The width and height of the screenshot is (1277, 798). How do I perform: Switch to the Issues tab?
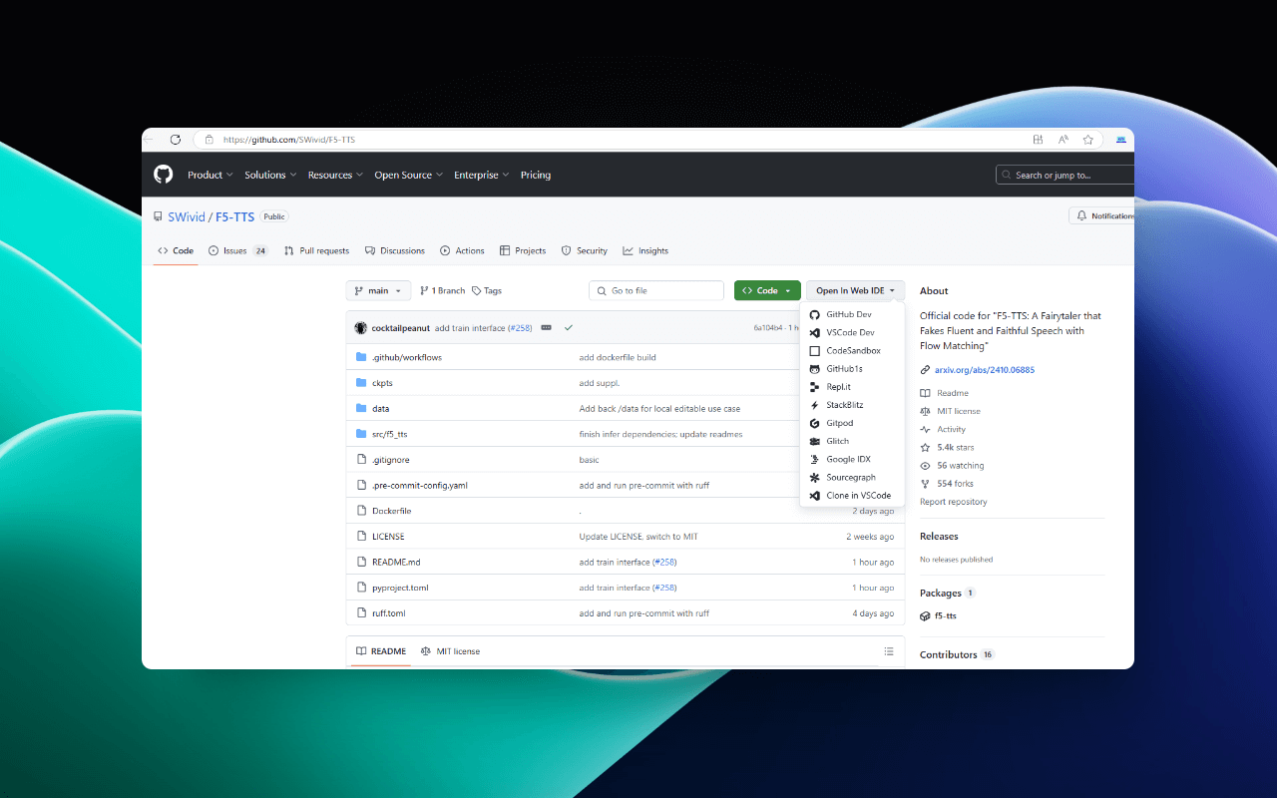[x=237, y=250]
